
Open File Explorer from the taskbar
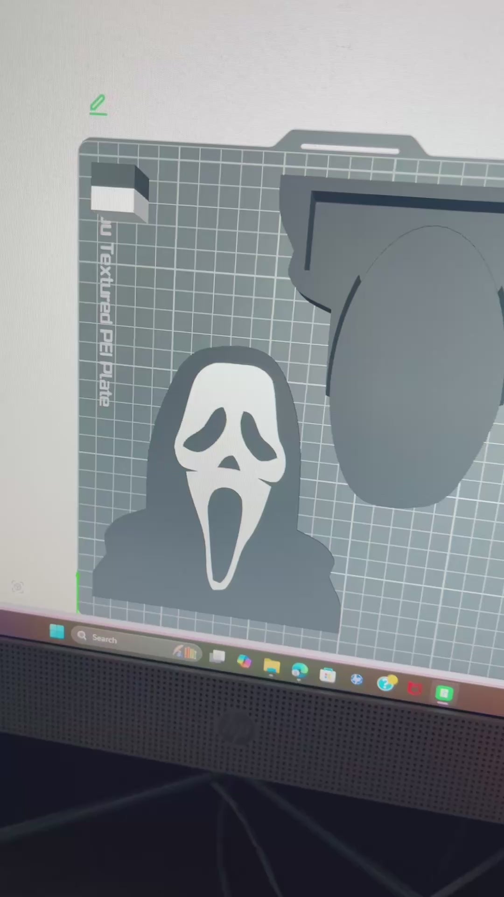pos(272,666)
